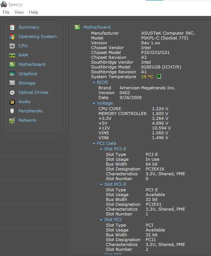Screen dimensions: 211x256
Task: Open the Help menu
Action: click(x=33, y=12)
